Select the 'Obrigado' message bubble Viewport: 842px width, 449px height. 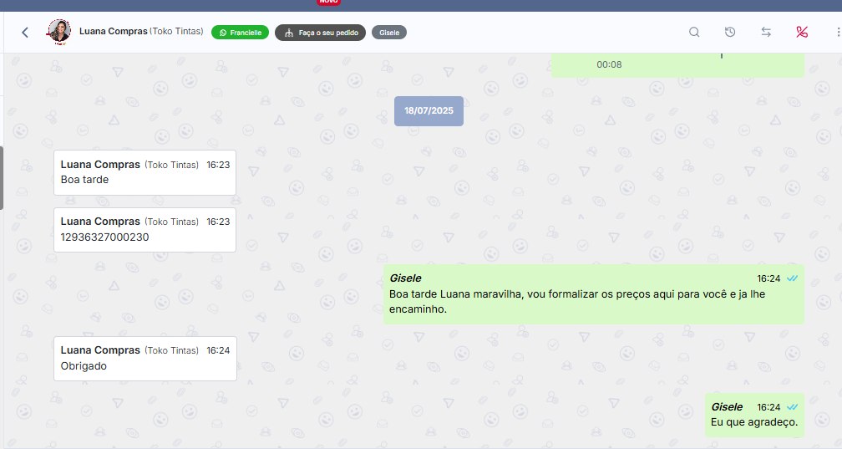(x=145, y=359)
